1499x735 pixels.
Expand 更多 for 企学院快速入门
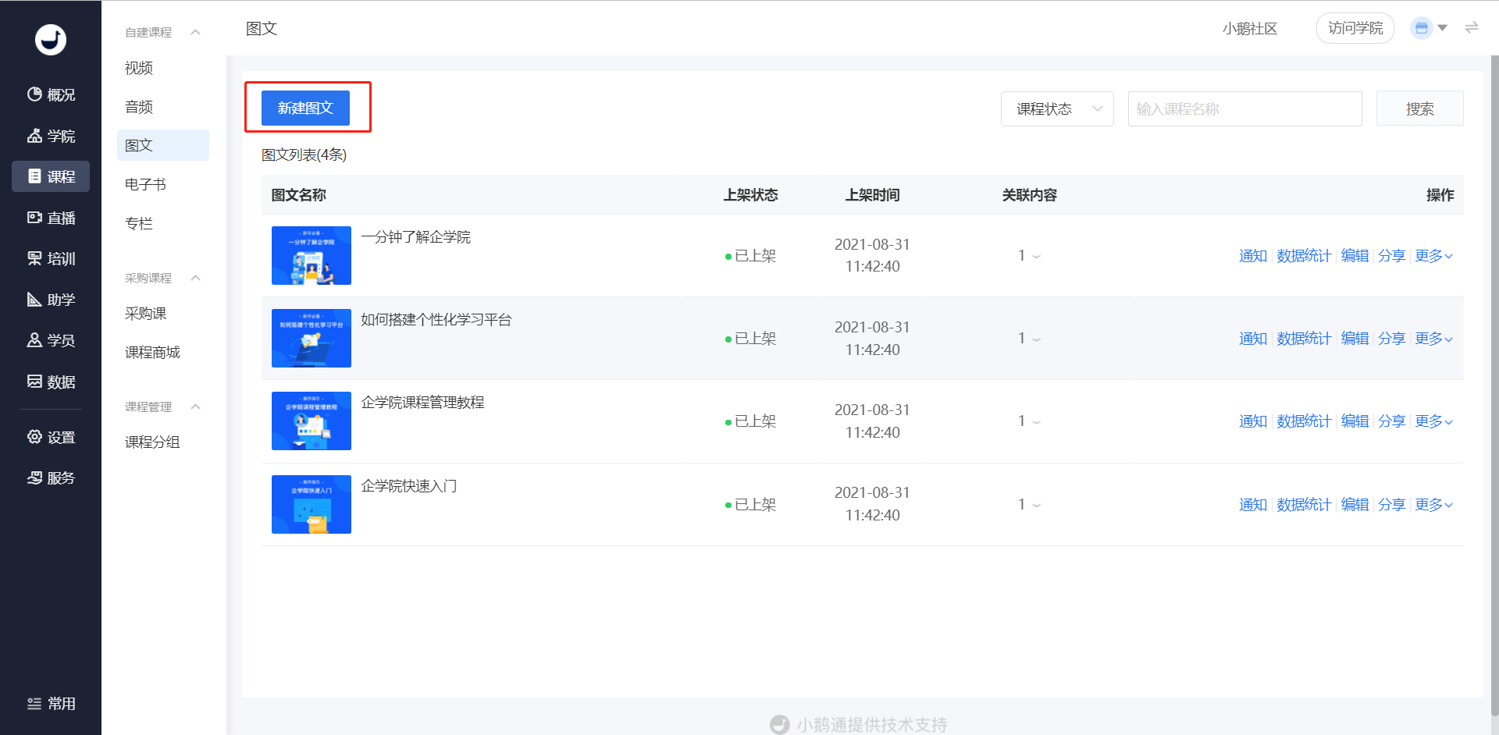pos(1433,505)
